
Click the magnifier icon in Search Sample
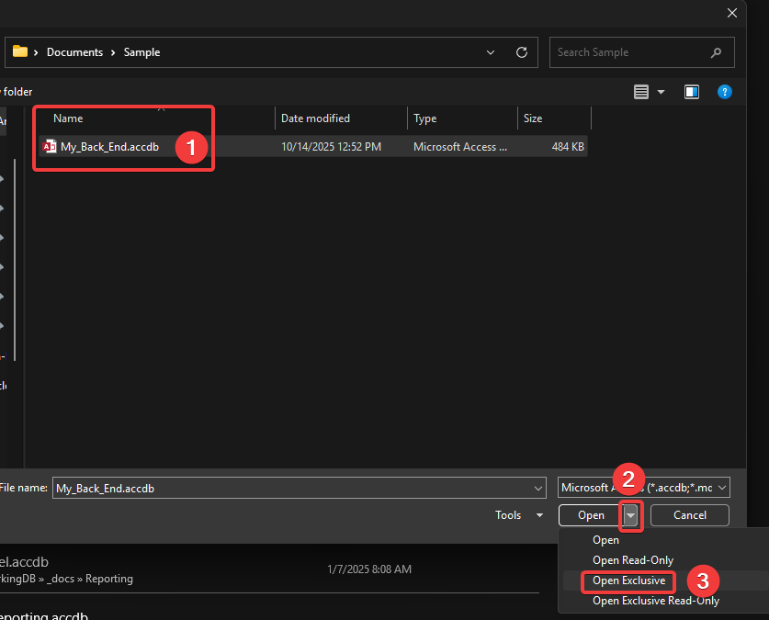(717, 52)
